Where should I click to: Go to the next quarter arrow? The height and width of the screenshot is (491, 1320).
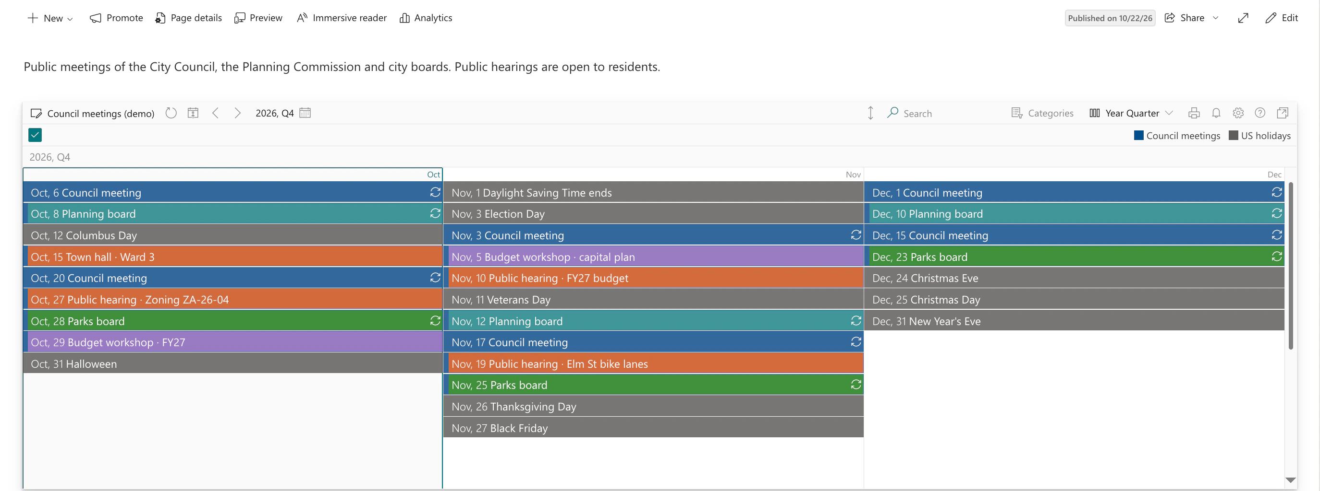pyautogui.click(x=237, y=113)
